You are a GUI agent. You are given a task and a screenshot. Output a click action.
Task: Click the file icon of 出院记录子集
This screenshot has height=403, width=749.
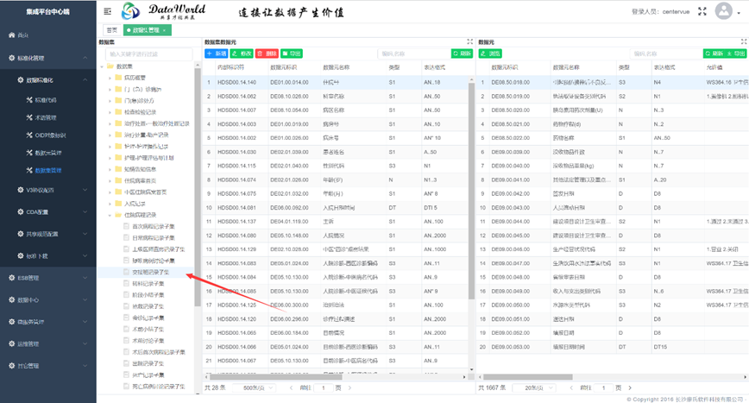pos(126,363)
